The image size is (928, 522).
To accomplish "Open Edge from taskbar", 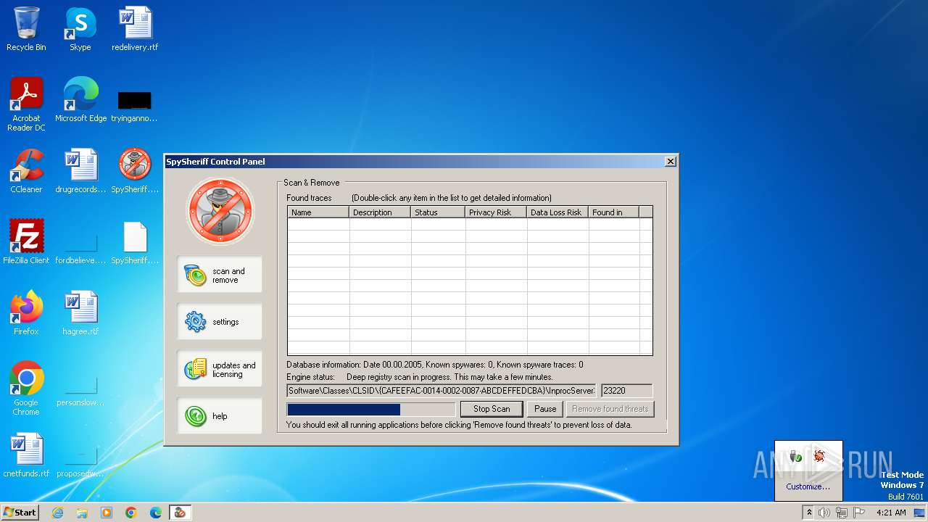I will tap(156, 513).
